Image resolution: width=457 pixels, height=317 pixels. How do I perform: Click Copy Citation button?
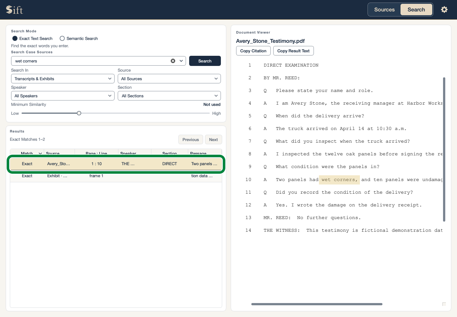point(253,51)
